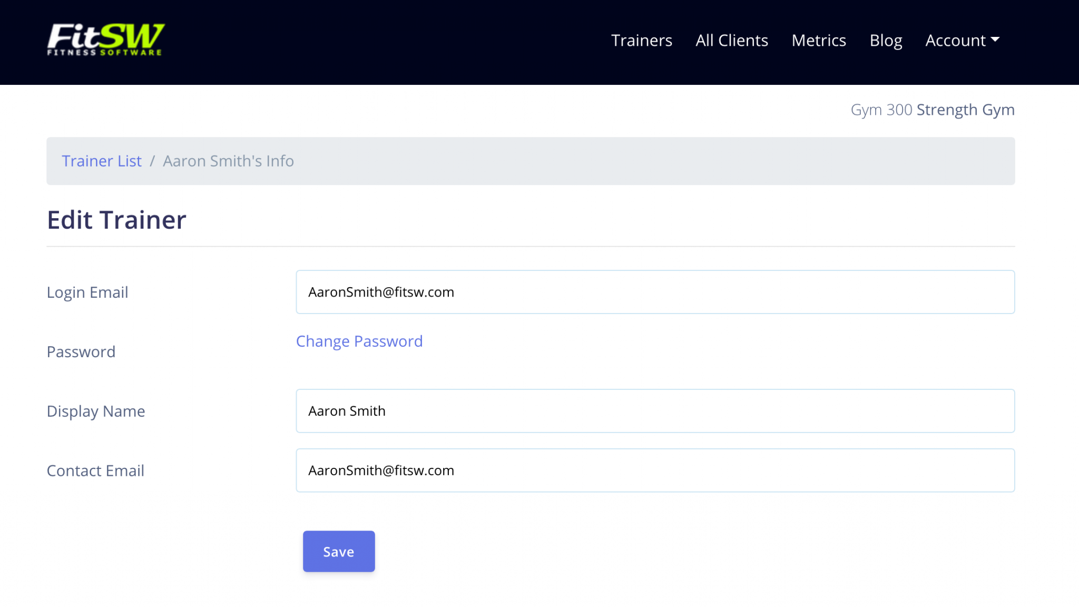Select the Aaron Smith's Info breadcrumb
Viewport: 1079px width, 607px height.
(x=228, y=161)
